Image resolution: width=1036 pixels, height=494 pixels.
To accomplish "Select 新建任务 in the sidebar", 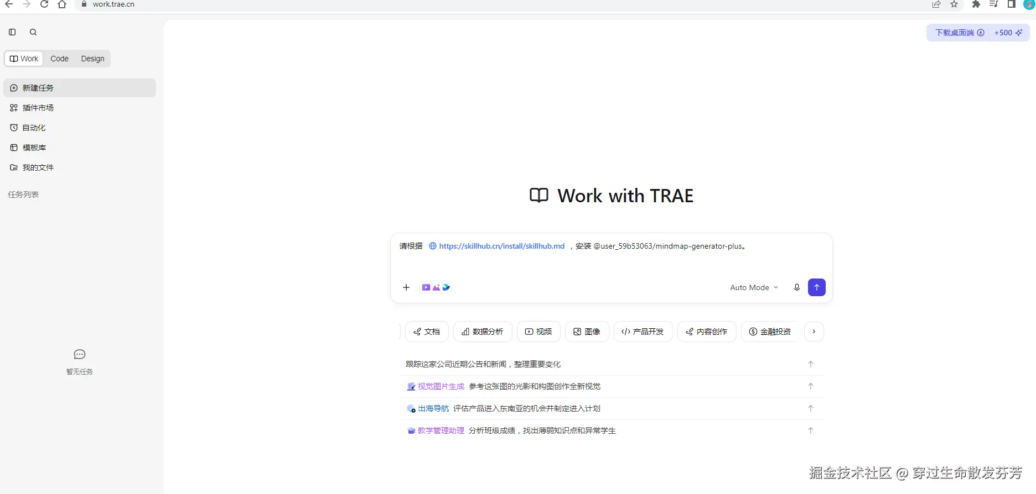I will 80,88.
